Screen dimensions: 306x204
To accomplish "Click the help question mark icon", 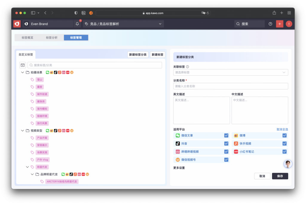I will pos(270,24).
